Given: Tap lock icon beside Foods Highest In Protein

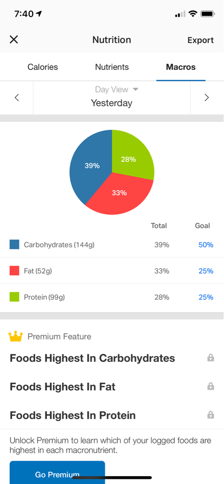Looking at the screenshot, I should [x=211, y=415].
